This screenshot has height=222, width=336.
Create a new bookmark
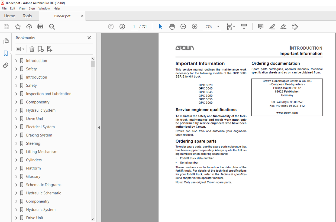coord(41,49)
